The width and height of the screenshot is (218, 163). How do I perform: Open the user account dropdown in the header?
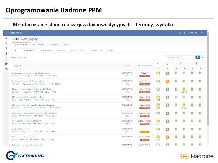196,33
